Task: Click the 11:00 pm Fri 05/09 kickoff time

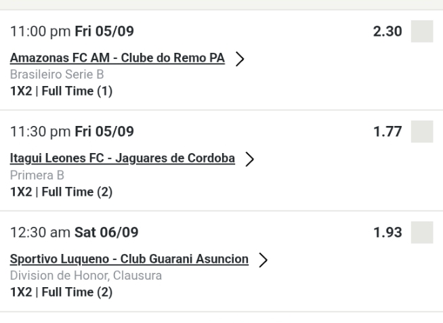Action: tap(72, 31)
